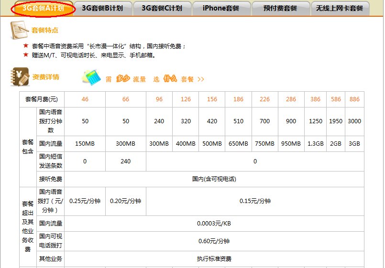Select the 66 monthly fee plan
The width and height of the screenshot is (385, 268).
click(x=126, y=99)
